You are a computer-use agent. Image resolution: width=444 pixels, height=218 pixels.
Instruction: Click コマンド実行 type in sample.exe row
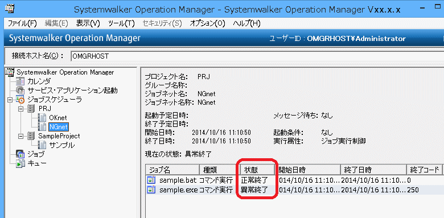tap(216, 190)
